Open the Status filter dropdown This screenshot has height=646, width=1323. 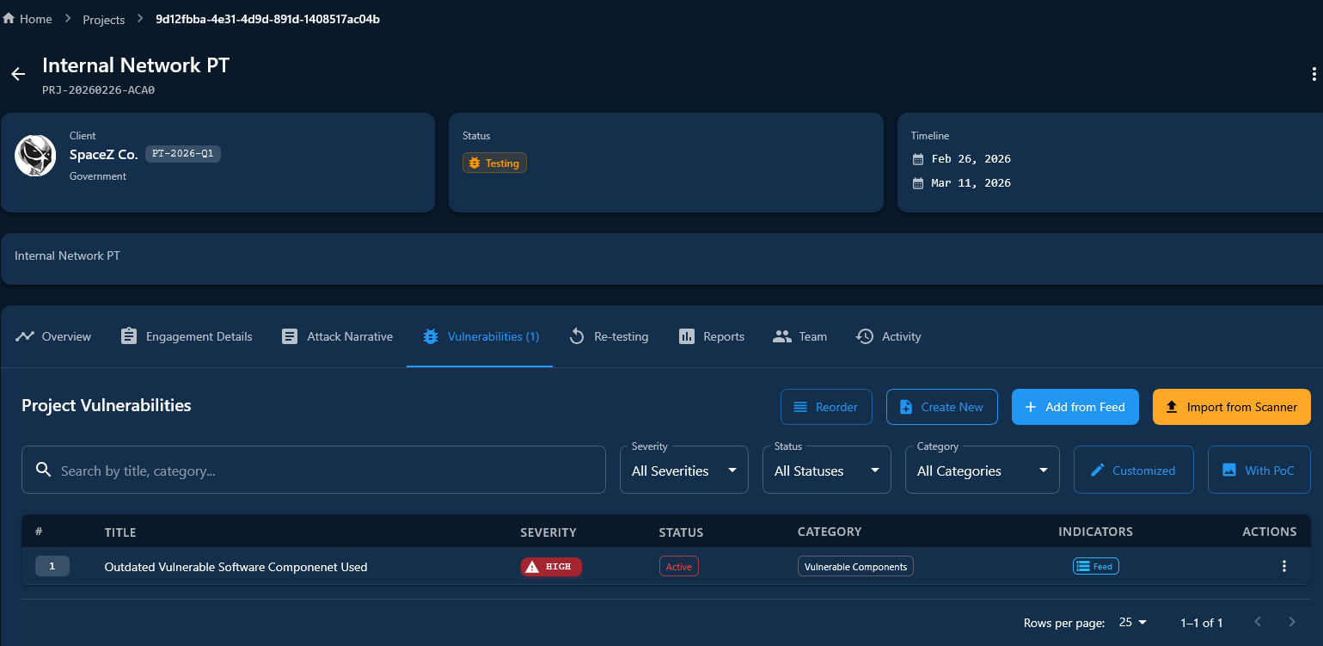point(827,470)
